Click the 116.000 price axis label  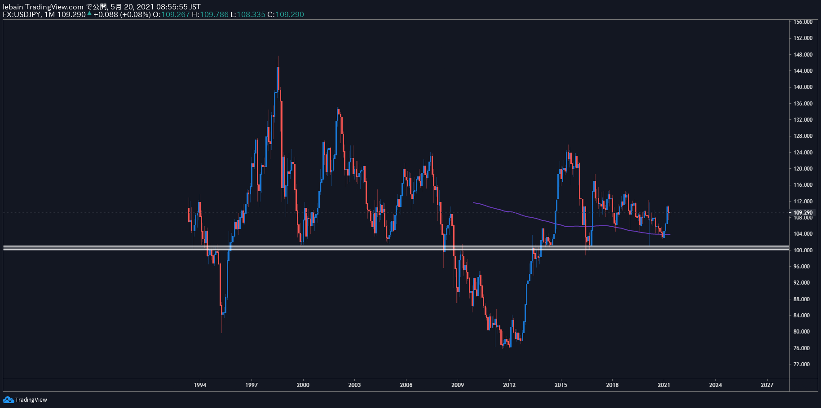coord(803,185)
